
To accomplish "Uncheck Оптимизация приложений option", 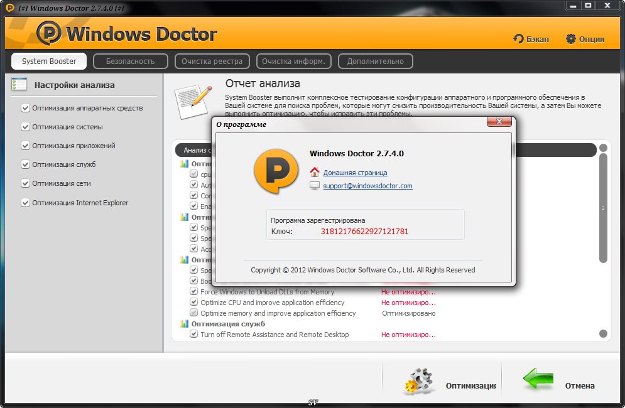I will coord(25,146).
